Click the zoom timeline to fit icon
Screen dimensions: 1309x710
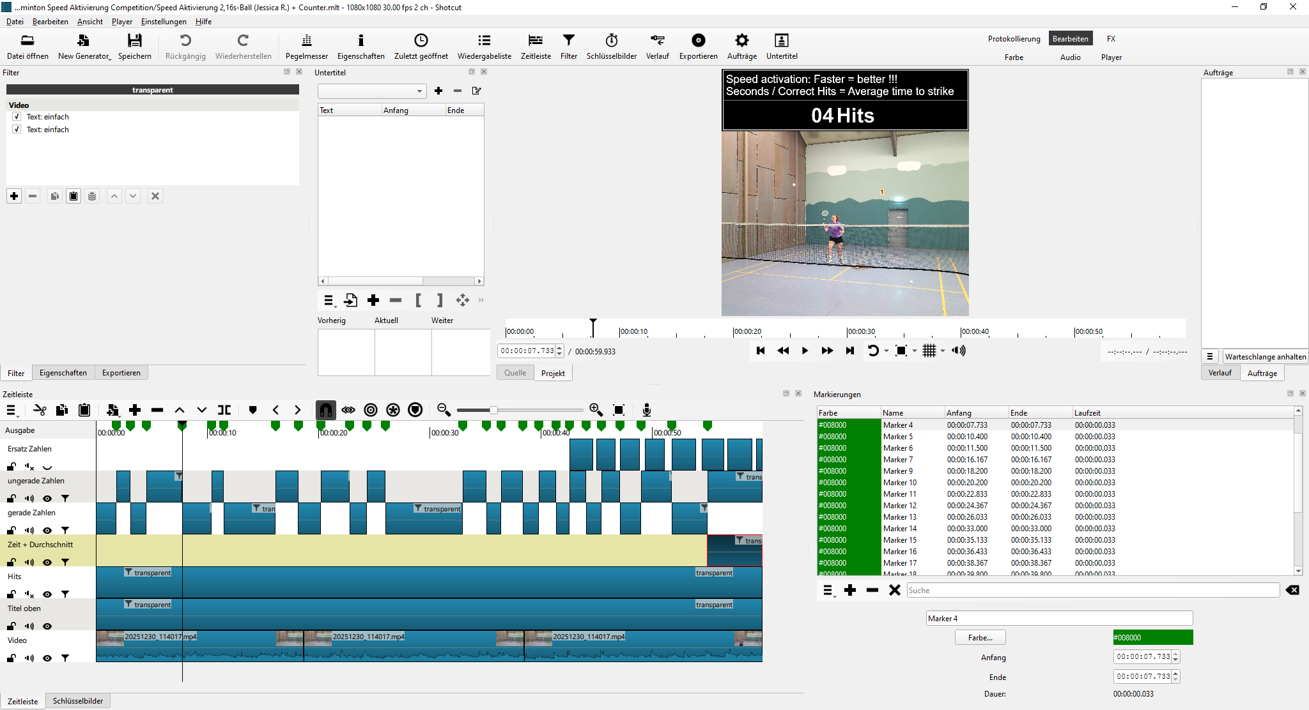618,410
